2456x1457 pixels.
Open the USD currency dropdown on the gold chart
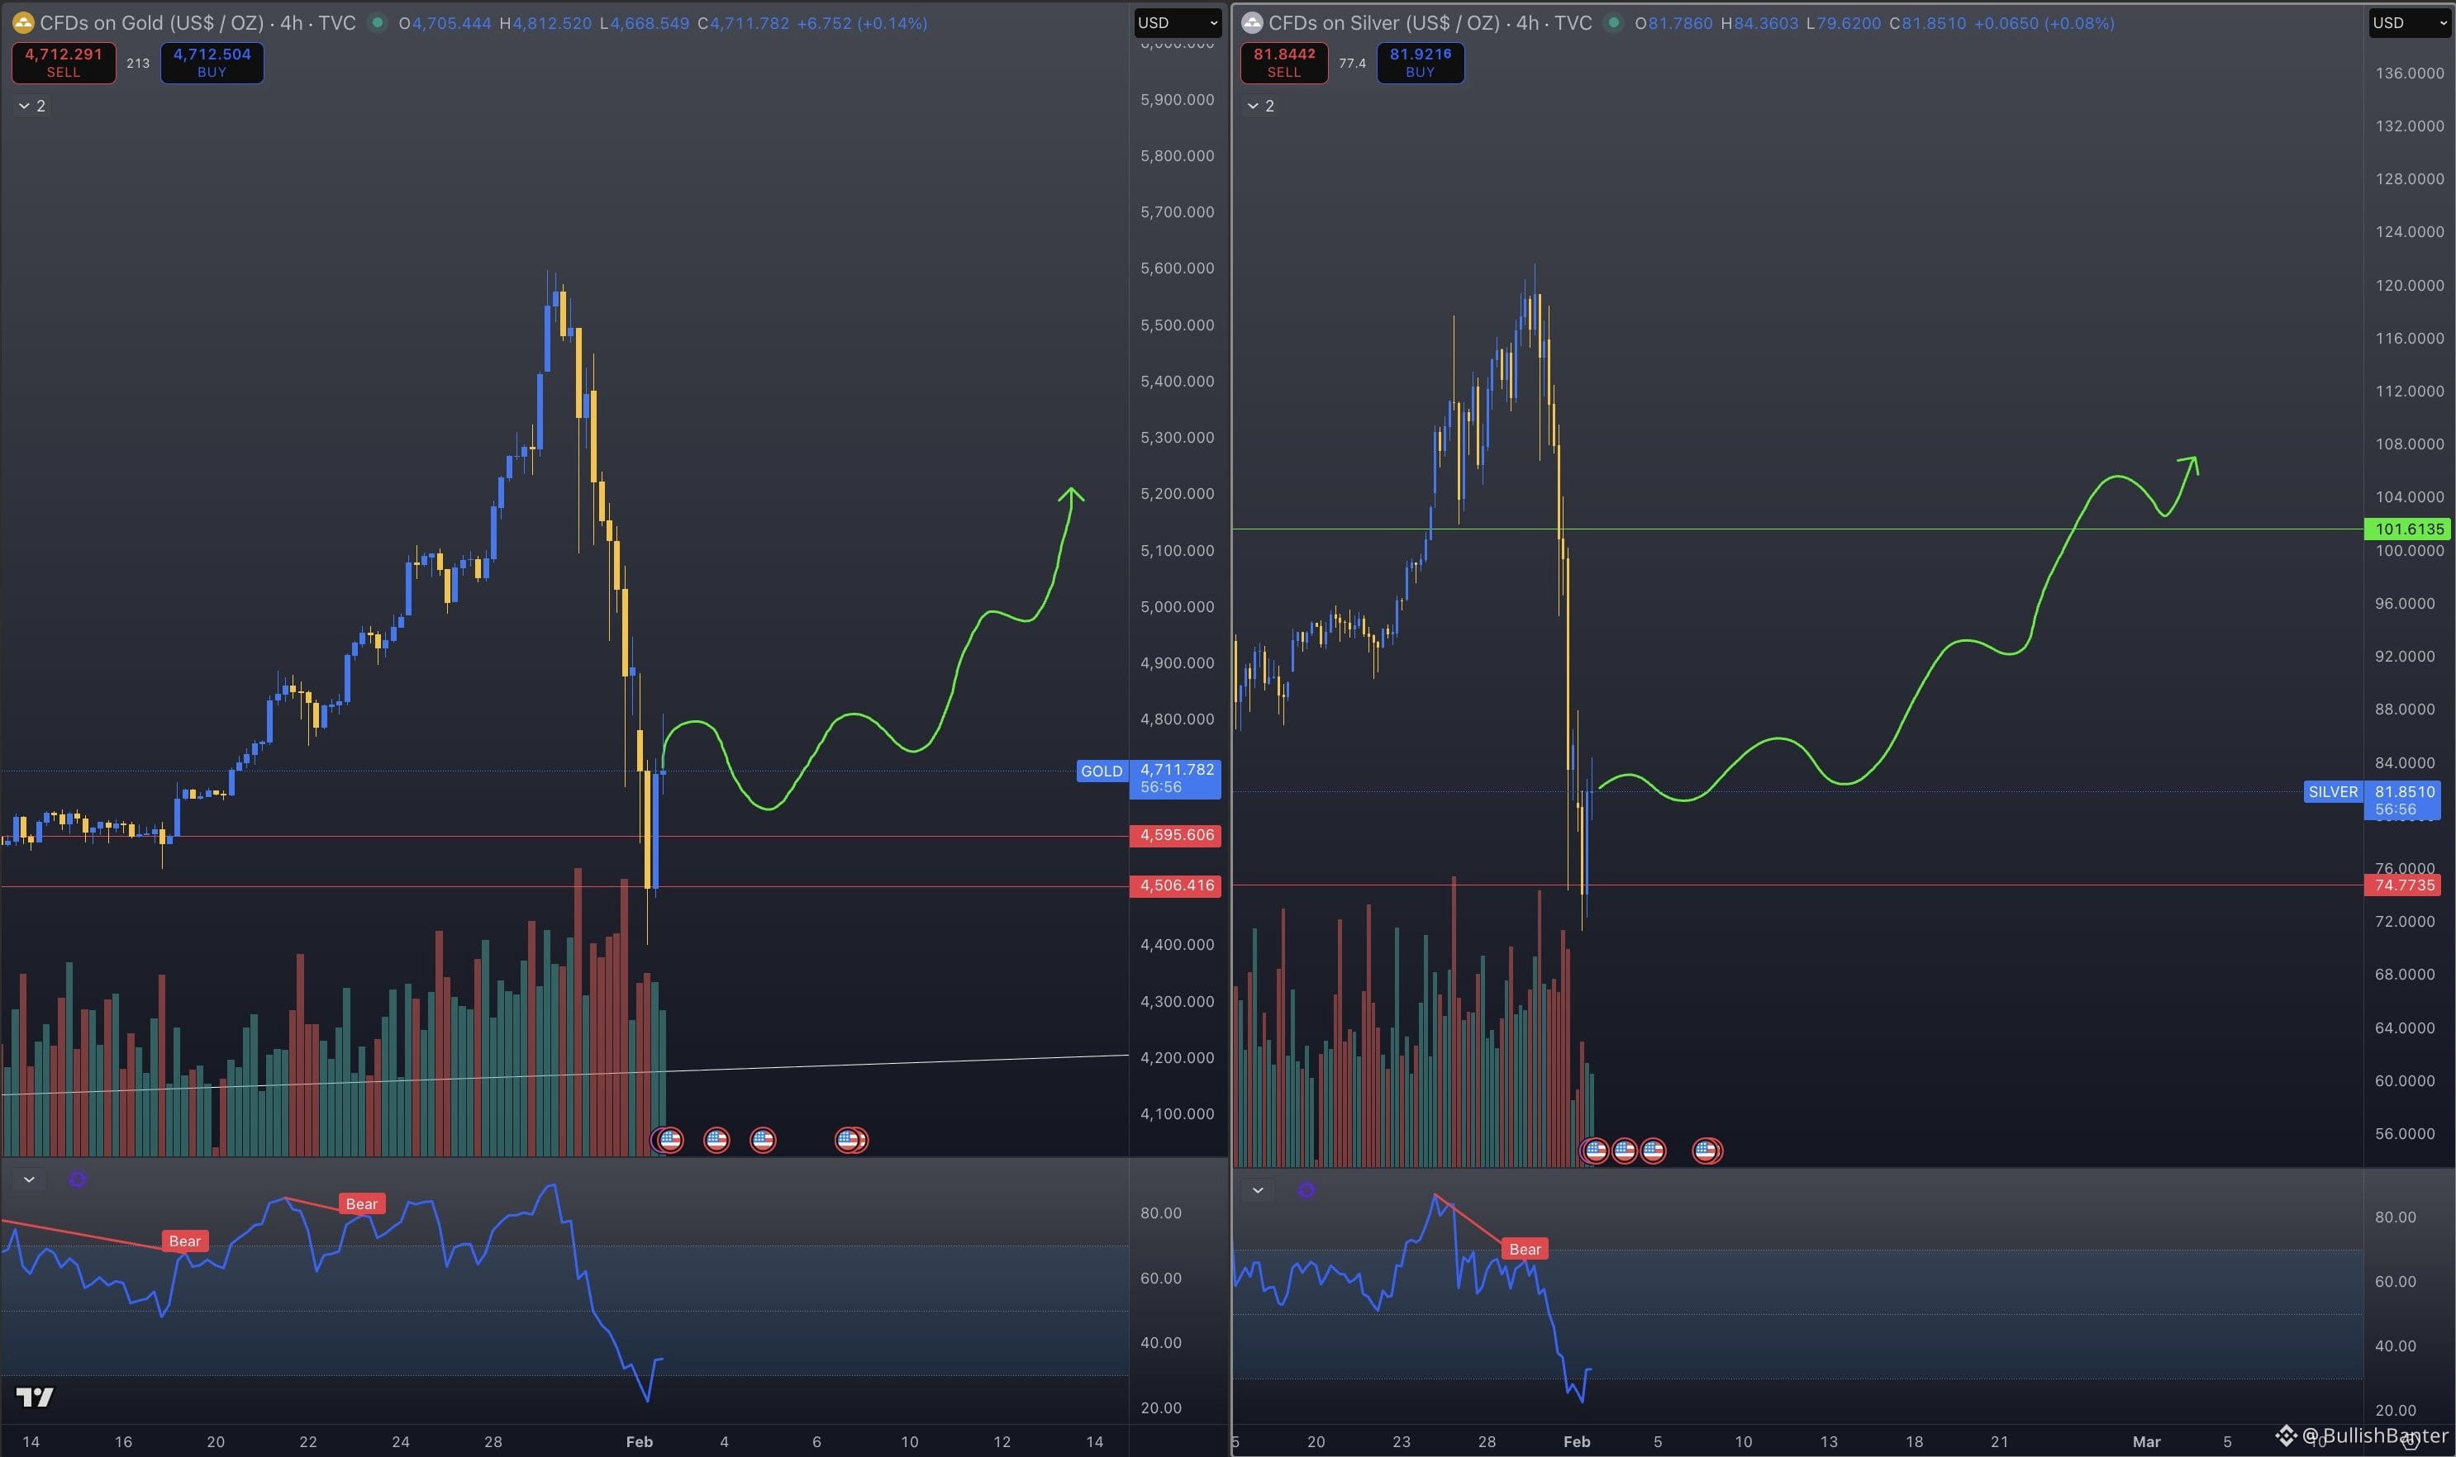coord(1177,22)
